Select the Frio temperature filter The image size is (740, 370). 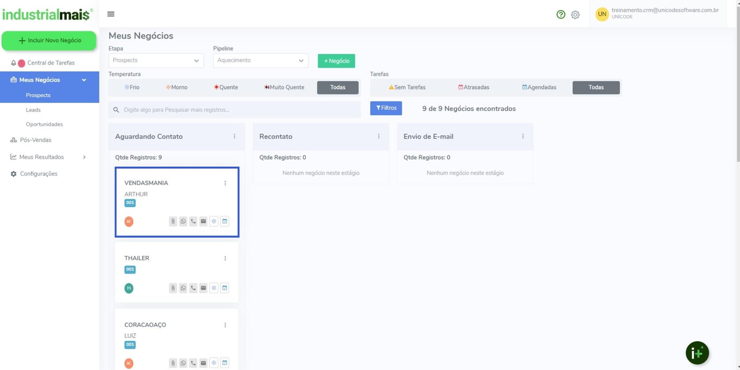coord(132,87)
